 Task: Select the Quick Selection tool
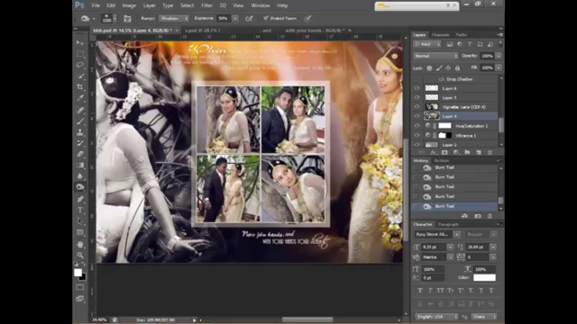[80, 76]
